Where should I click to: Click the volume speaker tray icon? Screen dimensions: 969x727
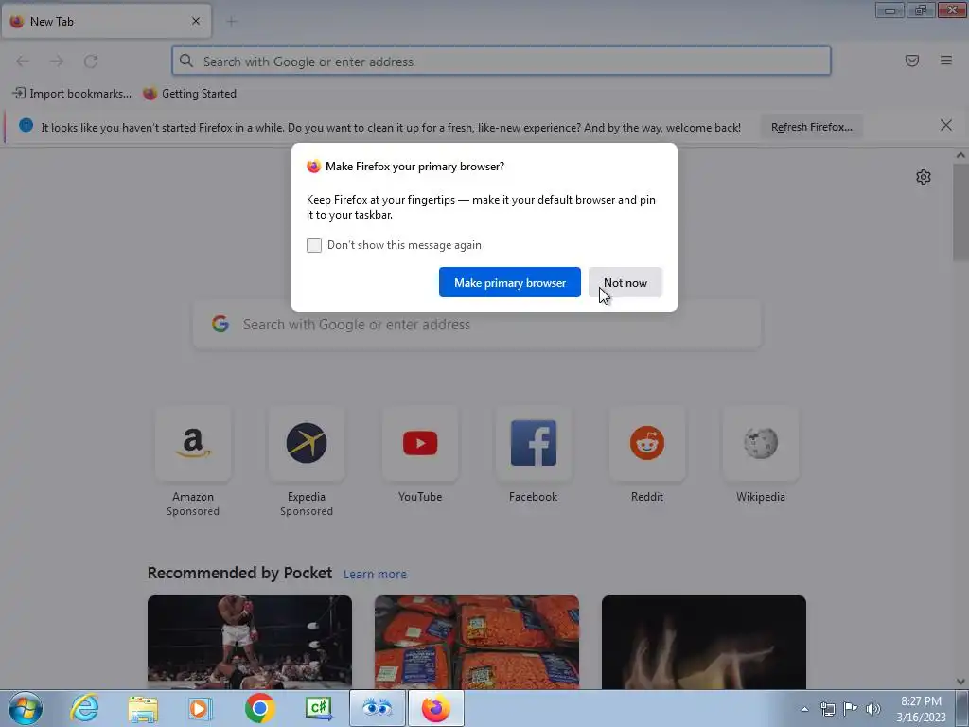873,709
